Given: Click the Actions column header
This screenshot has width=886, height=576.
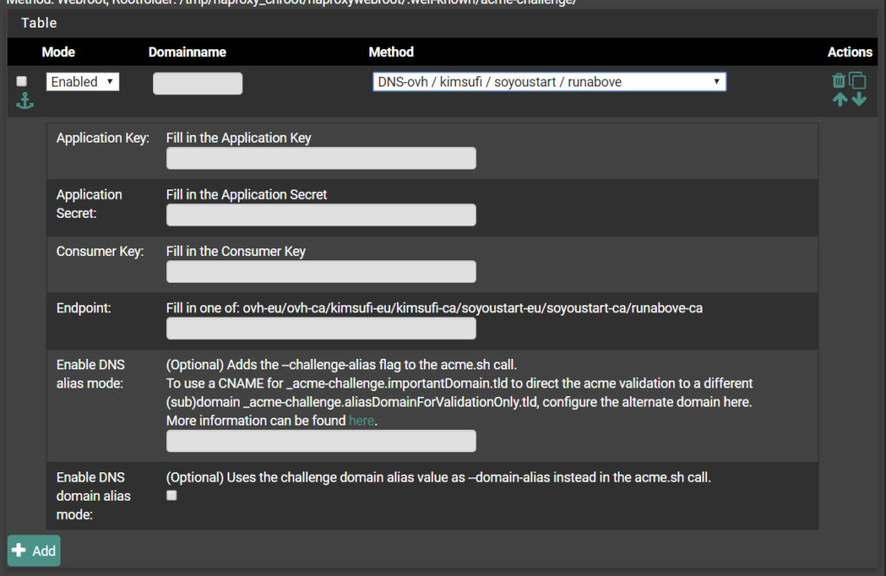Looking at the screenshot, I should (850, 52).
